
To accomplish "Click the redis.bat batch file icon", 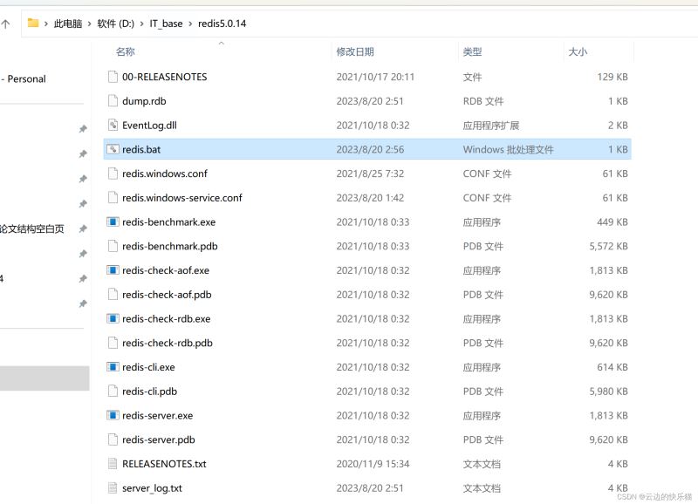I will click(112, 149).
